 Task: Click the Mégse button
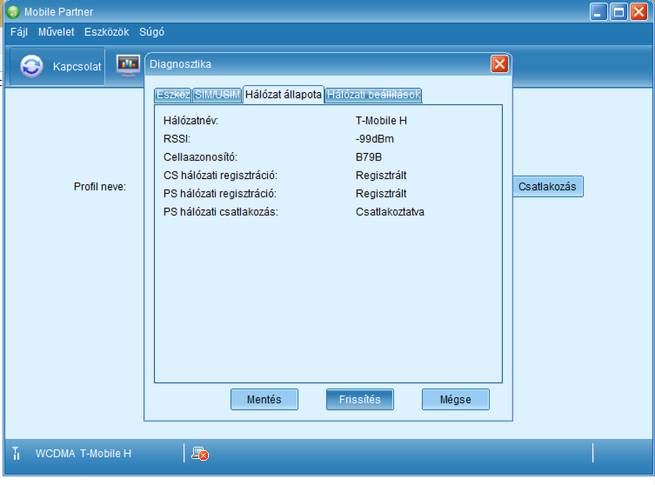point(455,400)
